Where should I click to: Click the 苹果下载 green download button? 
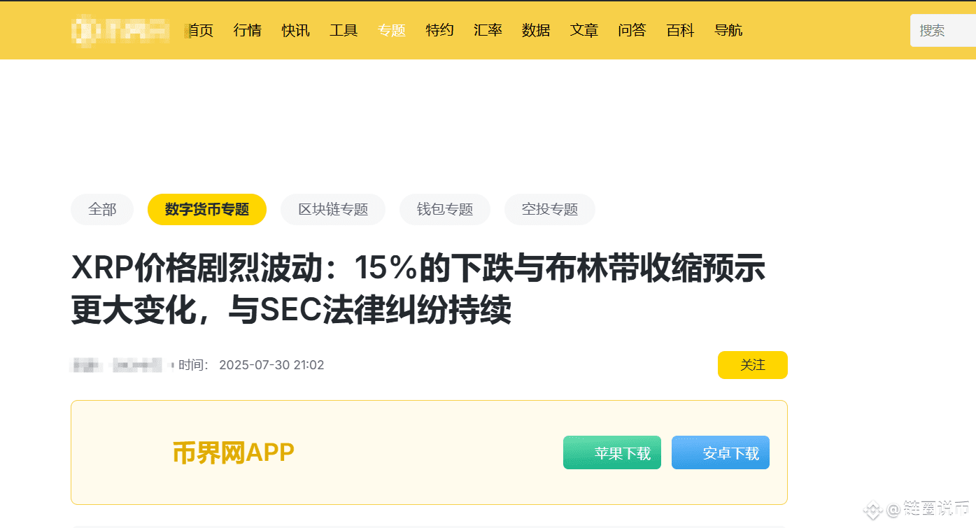point(612,452)
